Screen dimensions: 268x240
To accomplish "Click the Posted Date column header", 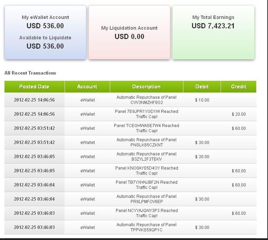I will point(34,87).
